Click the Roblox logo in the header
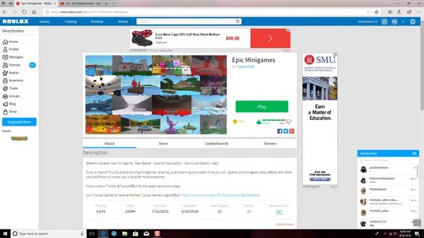This screenshot has height=238, width=424. pyautogui.click(x=15, y=21)
